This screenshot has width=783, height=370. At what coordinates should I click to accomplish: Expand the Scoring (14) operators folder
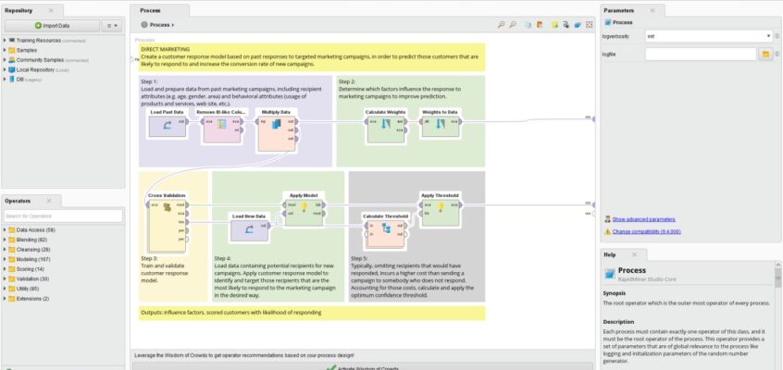5,269
